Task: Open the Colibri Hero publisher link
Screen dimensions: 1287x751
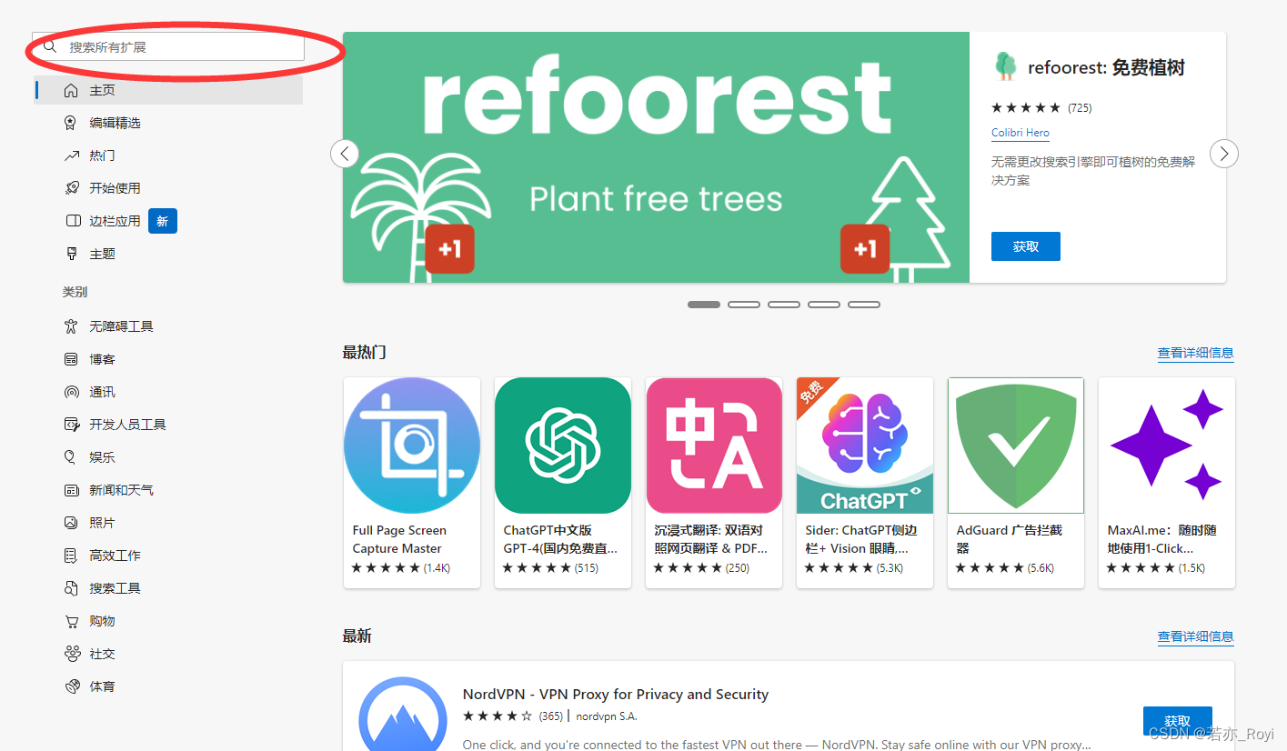Action: tap(1021, 133)
